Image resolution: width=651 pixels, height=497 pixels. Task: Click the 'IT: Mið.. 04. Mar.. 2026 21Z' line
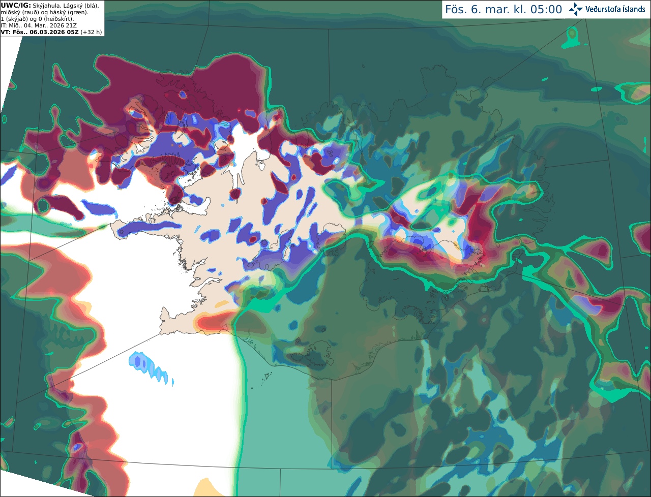click(x=39, y=25)
